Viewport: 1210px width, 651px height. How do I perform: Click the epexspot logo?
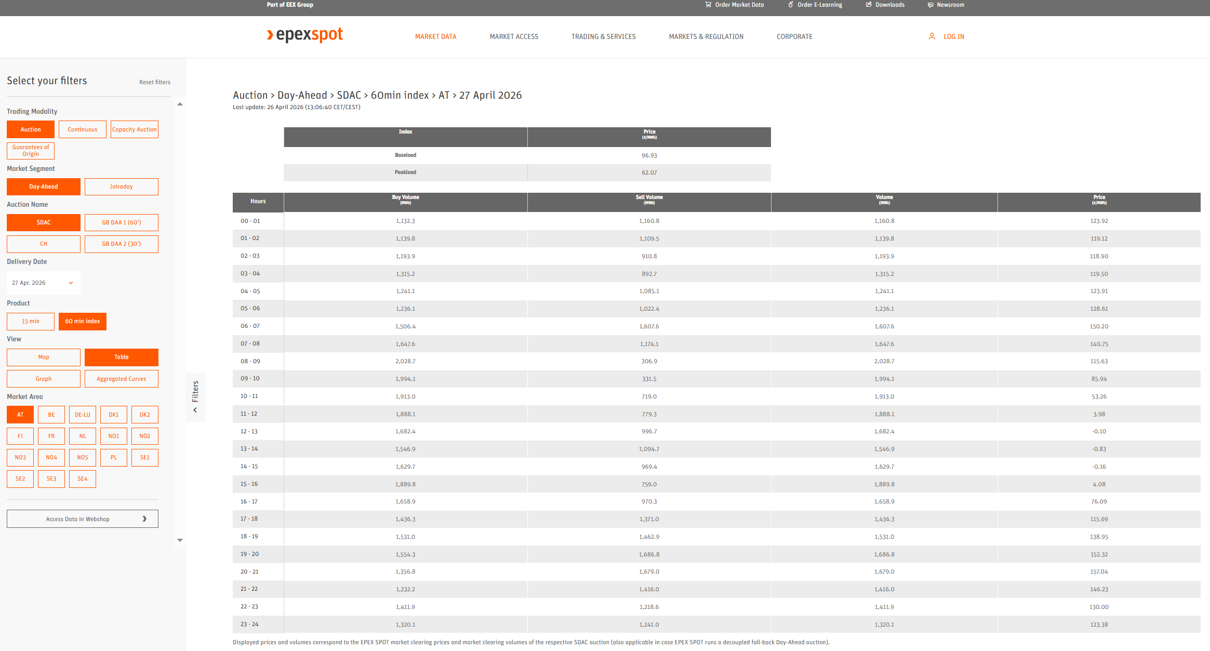pyautogui.click(x=304, y=35)
